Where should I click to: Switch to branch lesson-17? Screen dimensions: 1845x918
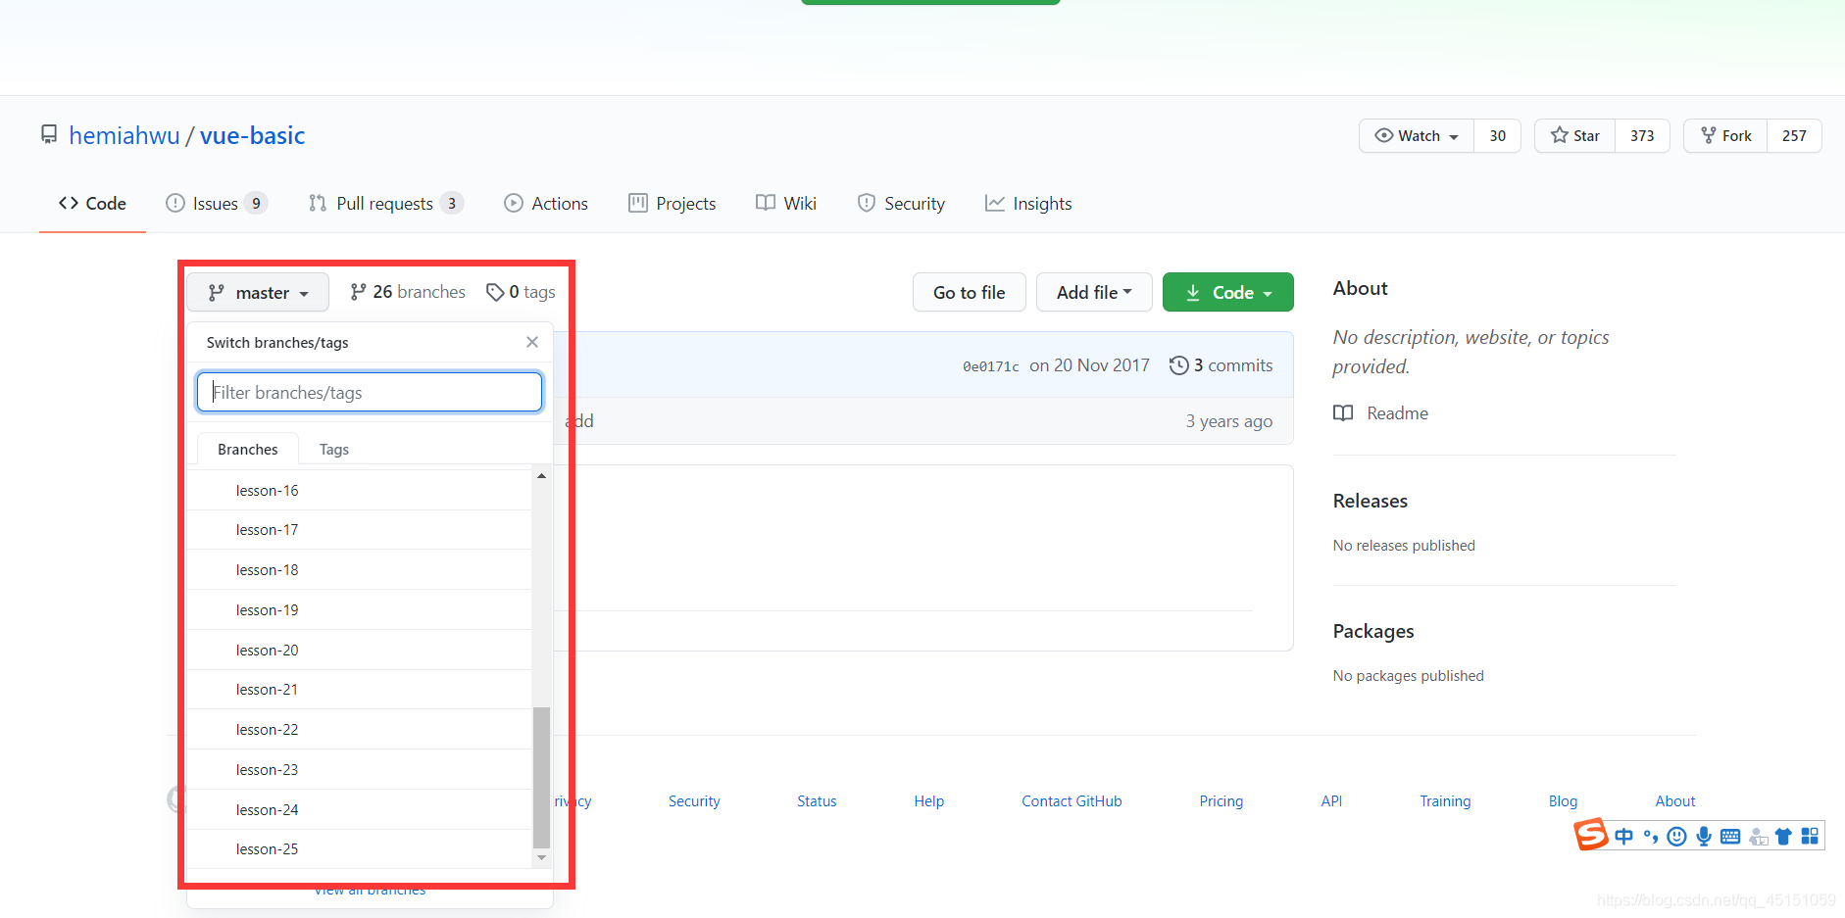(x=360, y=530)
